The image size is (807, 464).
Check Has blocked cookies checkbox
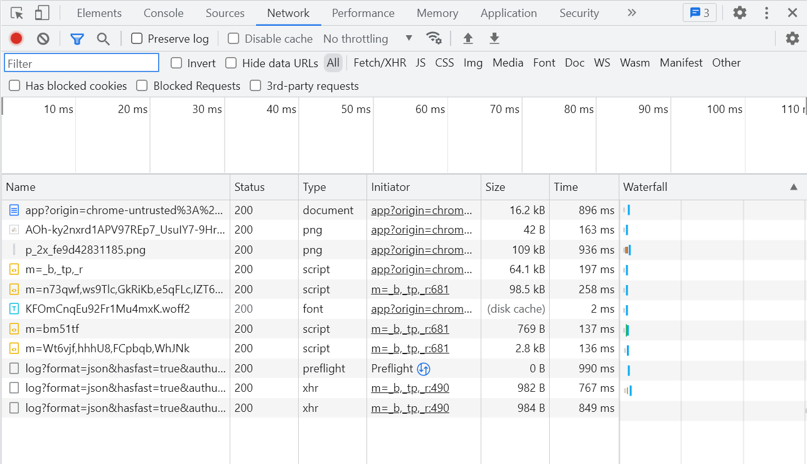(x=14, y=85)
